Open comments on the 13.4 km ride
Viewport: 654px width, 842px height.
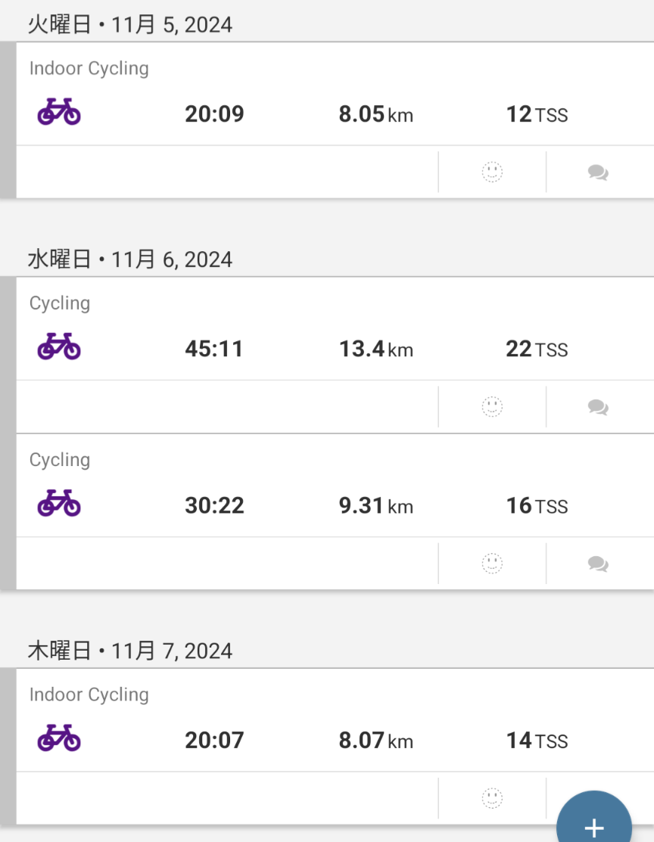(x=598, y=407)
